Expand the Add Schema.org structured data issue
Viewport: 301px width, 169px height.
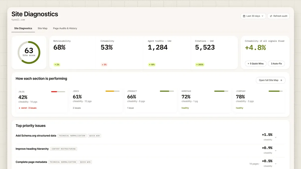pyautogui.click(x=276, y=137)
